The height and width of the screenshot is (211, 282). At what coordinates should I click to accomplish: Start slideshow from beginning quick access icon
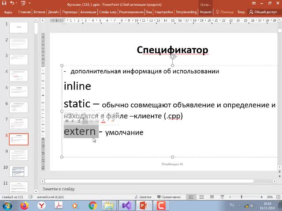tap(23, 3)
